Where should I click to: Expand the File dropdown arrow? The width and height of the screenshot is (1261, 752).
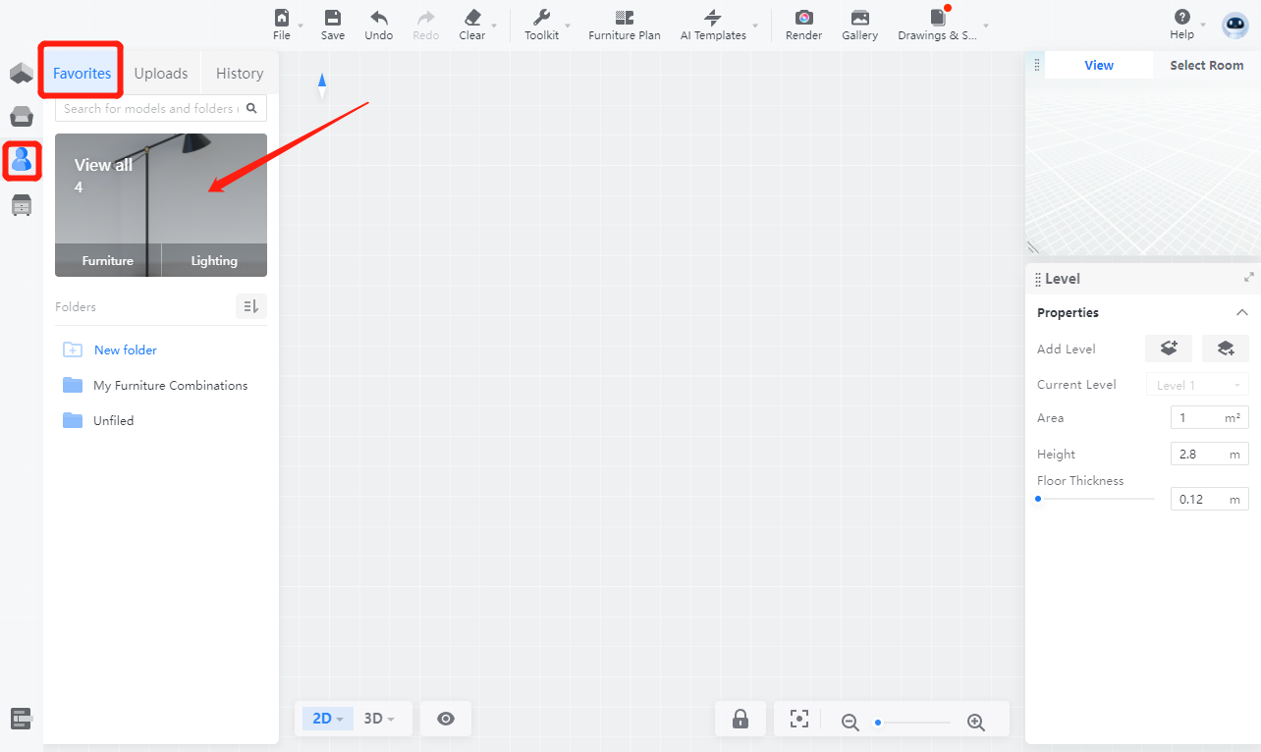[301, 26]
